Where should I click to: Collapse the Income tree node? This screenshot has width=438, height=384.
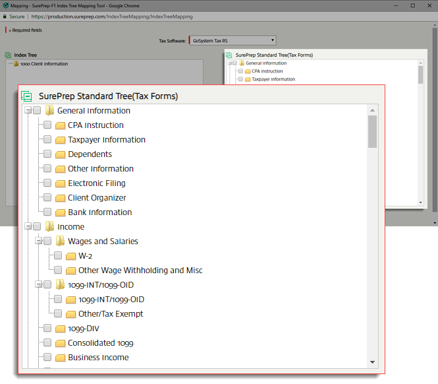pos(28,227)
